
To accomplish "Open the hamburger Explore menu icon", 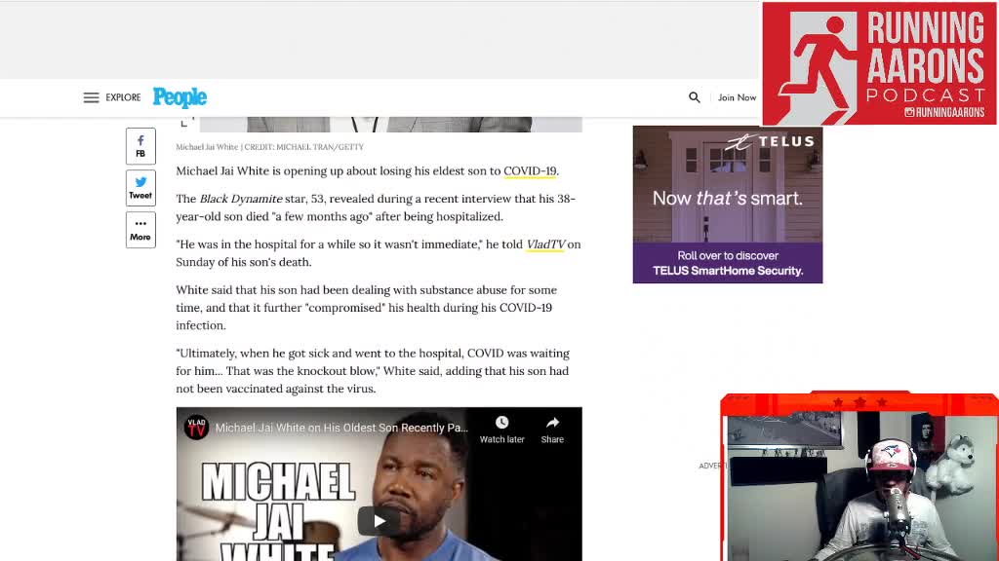I will pyautogui.click(x=91, y=97).
